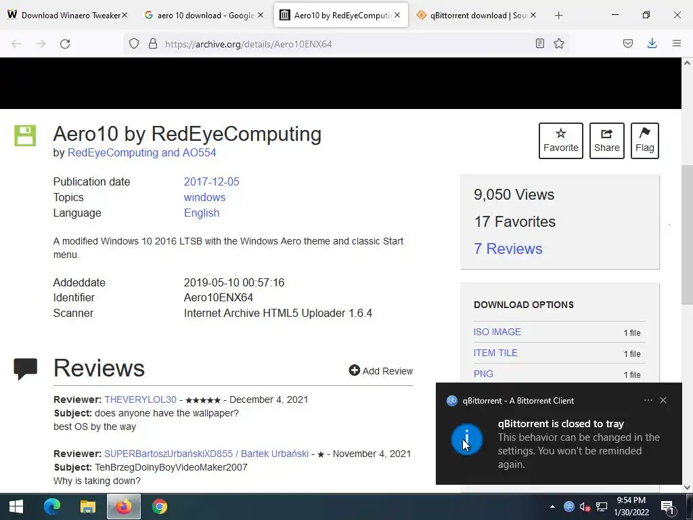
Task: Open the Action Center notifications icon
Action: click(667, 506)
